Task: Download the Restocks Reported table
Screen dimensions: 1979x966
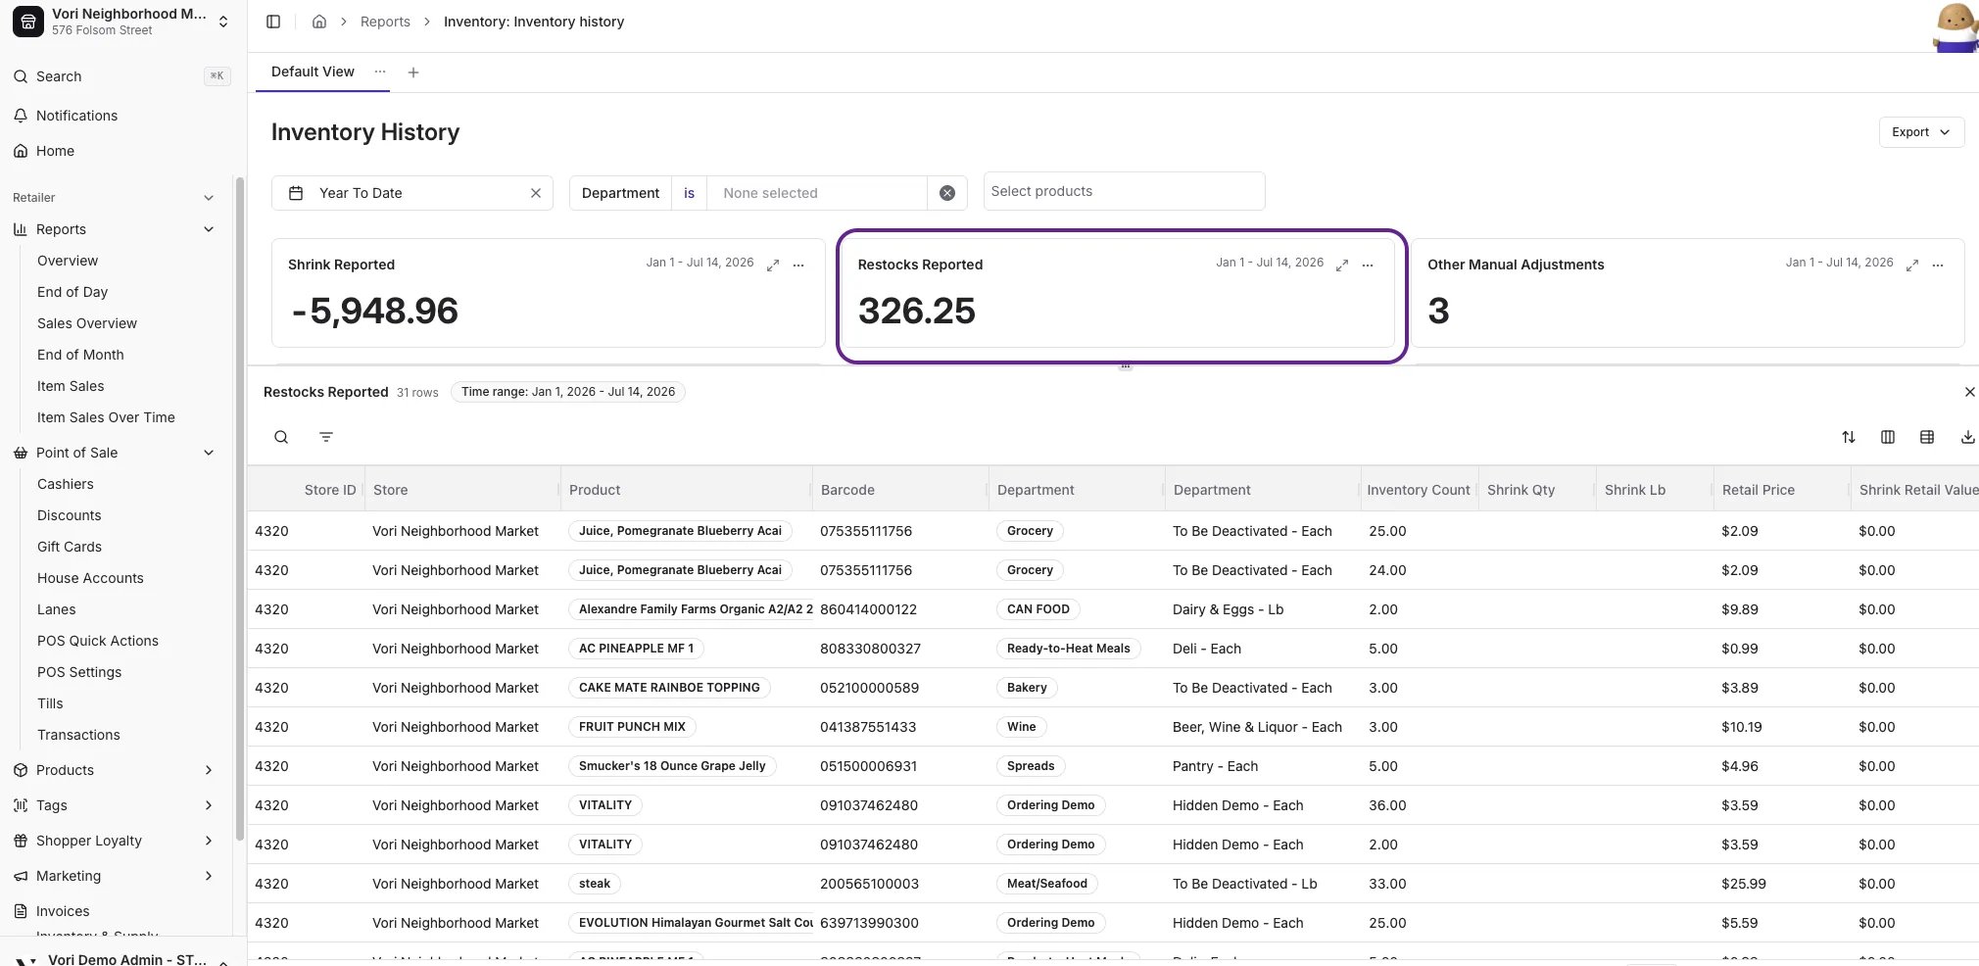Action: coord(1967,437)
